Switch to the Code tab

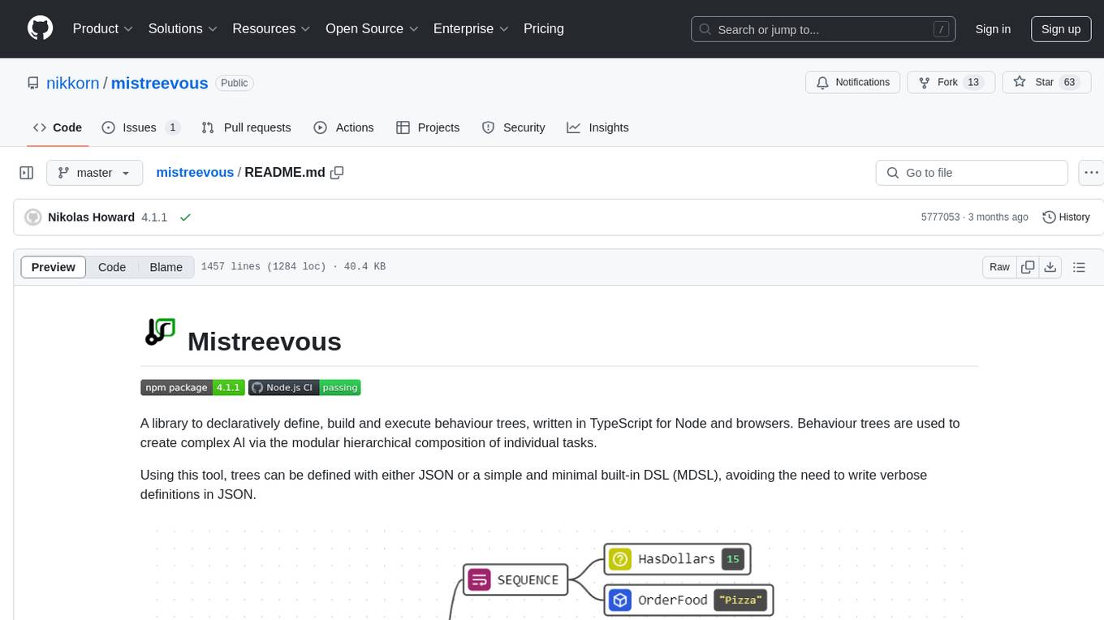click(58, 127)
